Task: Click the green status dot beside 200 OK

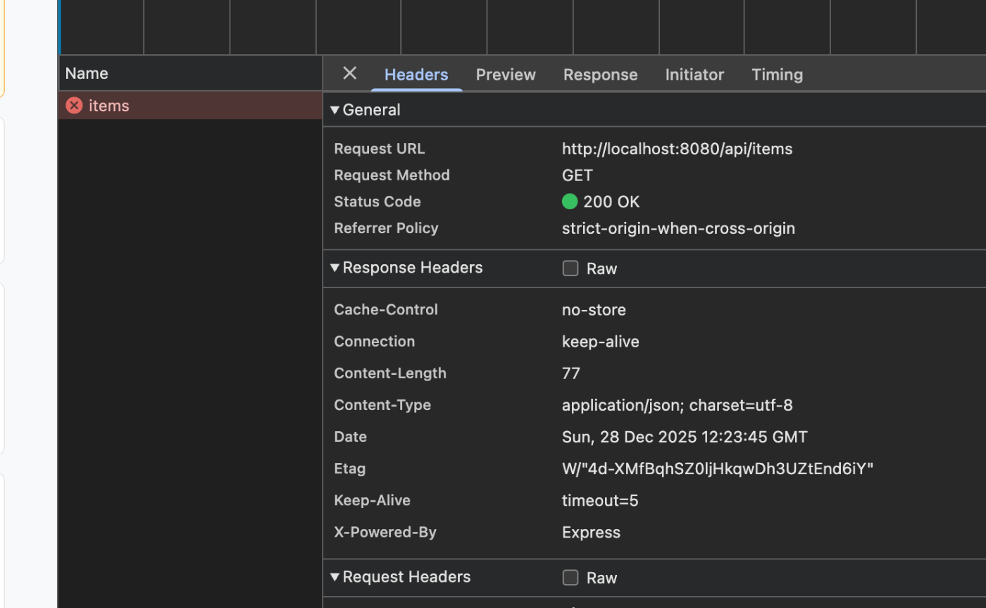Action: pyautogui.click(x=570, y=201)
